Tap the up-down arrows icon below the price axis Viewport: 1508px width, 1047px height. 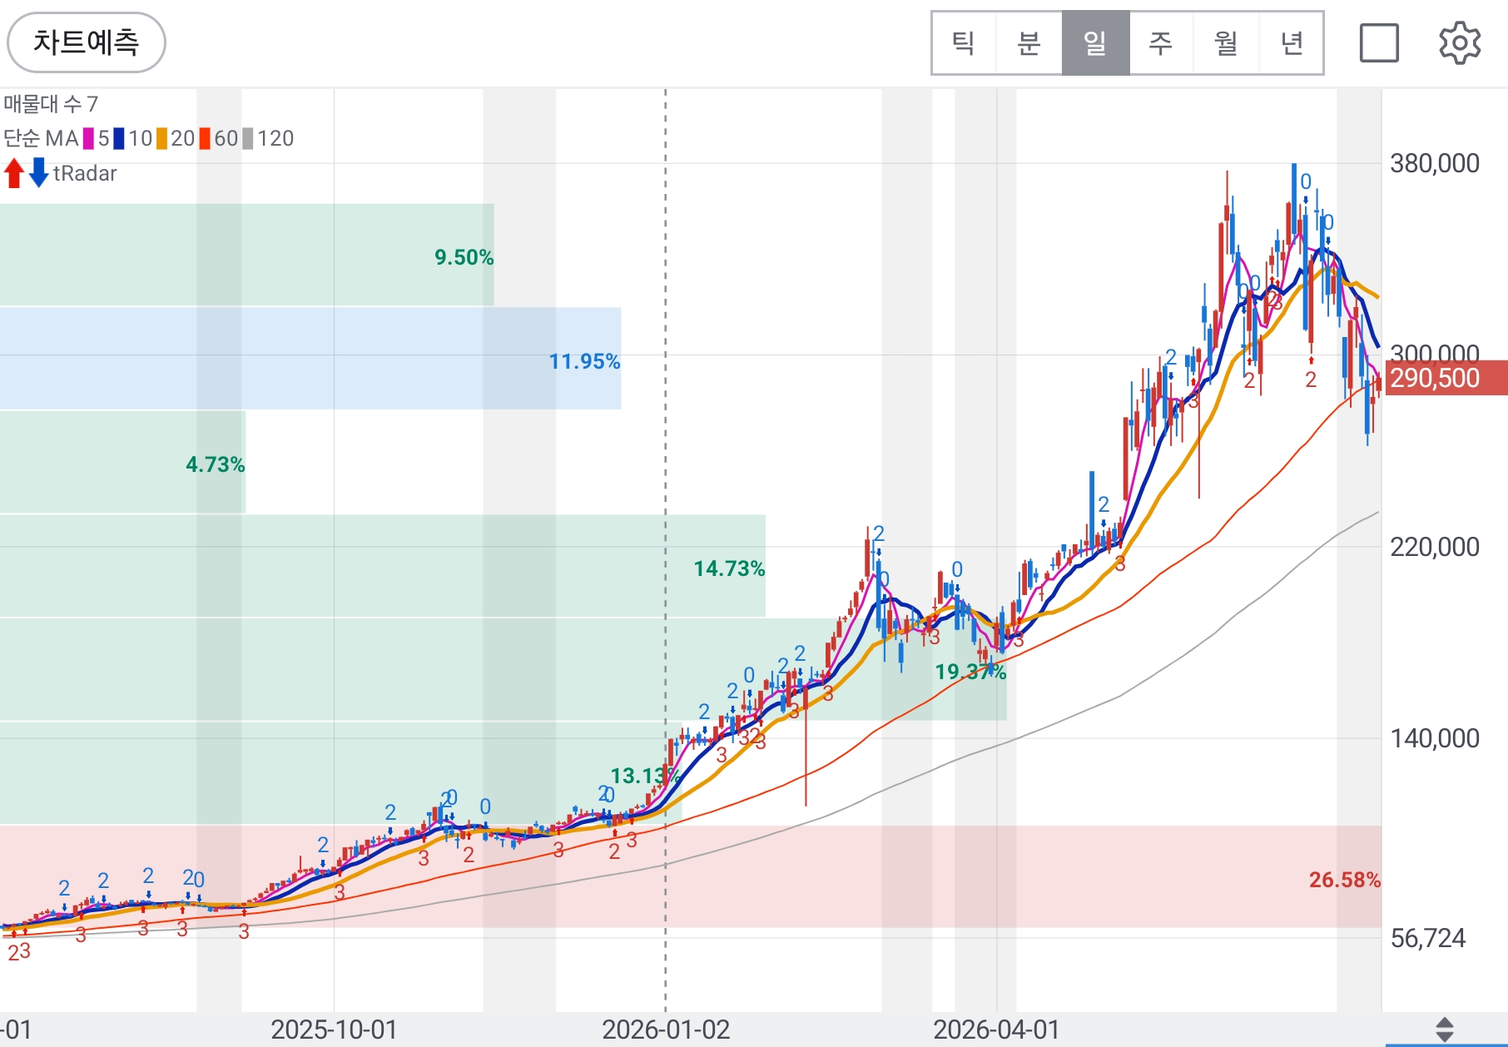click(1445, 1030)
